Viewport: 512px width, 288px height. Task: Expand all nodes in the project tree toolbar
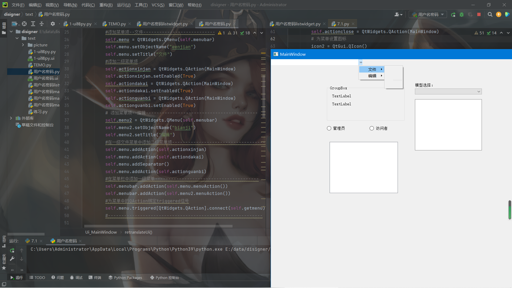tap(33, 24)
